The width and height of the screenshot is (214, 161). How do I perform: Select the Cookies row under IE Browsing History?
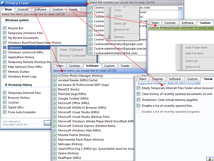pyautogui.click(x=13, y=103)
